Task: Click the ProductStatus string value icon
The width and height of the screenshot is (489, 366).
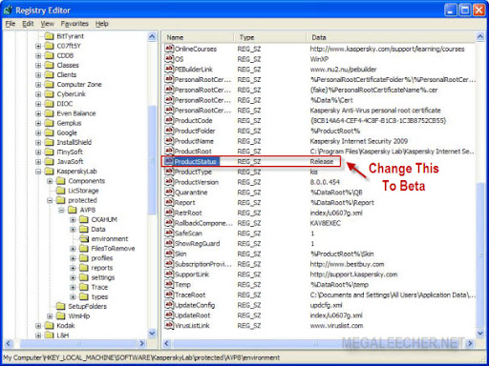Action: (x=169, y=161)
